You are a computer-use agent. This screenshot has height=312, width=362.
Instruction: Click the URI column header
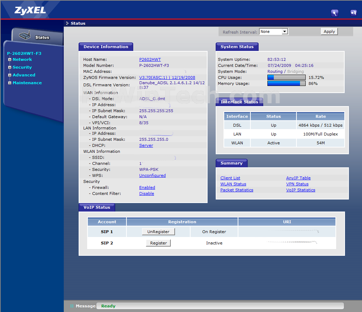pos(287,221)
